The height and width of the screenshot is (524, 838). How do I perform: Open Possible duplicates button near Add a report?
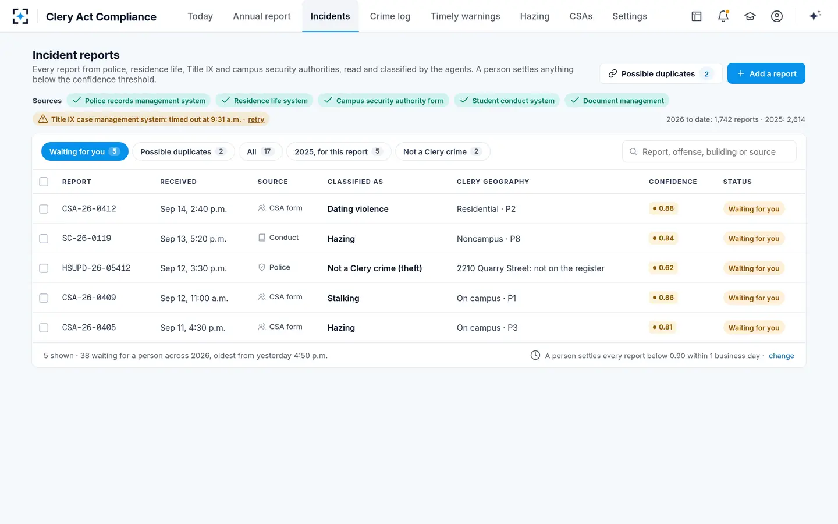(661, 73)
